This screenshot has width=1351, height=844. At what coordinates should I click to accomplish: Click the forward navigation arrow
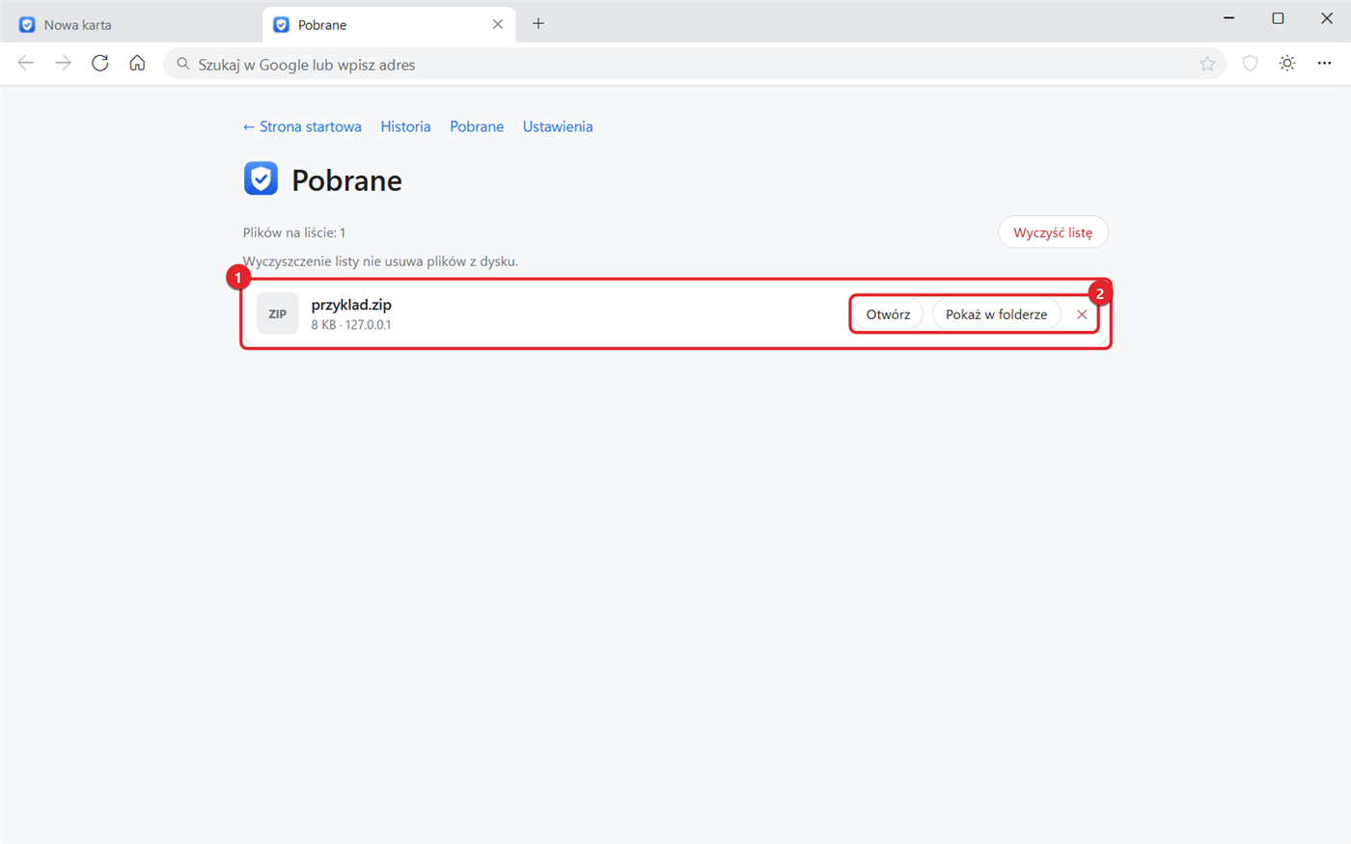click(63, 64)
